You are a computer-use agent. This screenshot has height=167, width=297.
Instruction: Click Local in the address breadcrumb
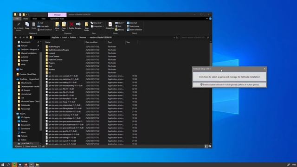[x=65, y=38]
